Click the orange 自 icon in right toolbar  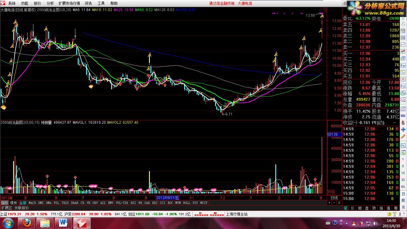coord(403,79)
